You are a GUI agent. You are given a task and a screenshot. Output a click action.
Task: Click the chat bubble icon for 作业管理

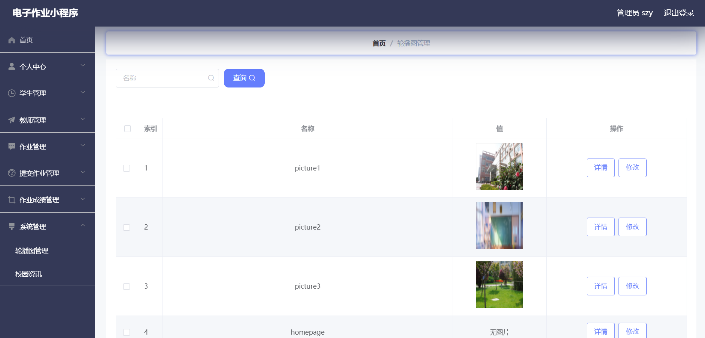click(x=12, y=147)
